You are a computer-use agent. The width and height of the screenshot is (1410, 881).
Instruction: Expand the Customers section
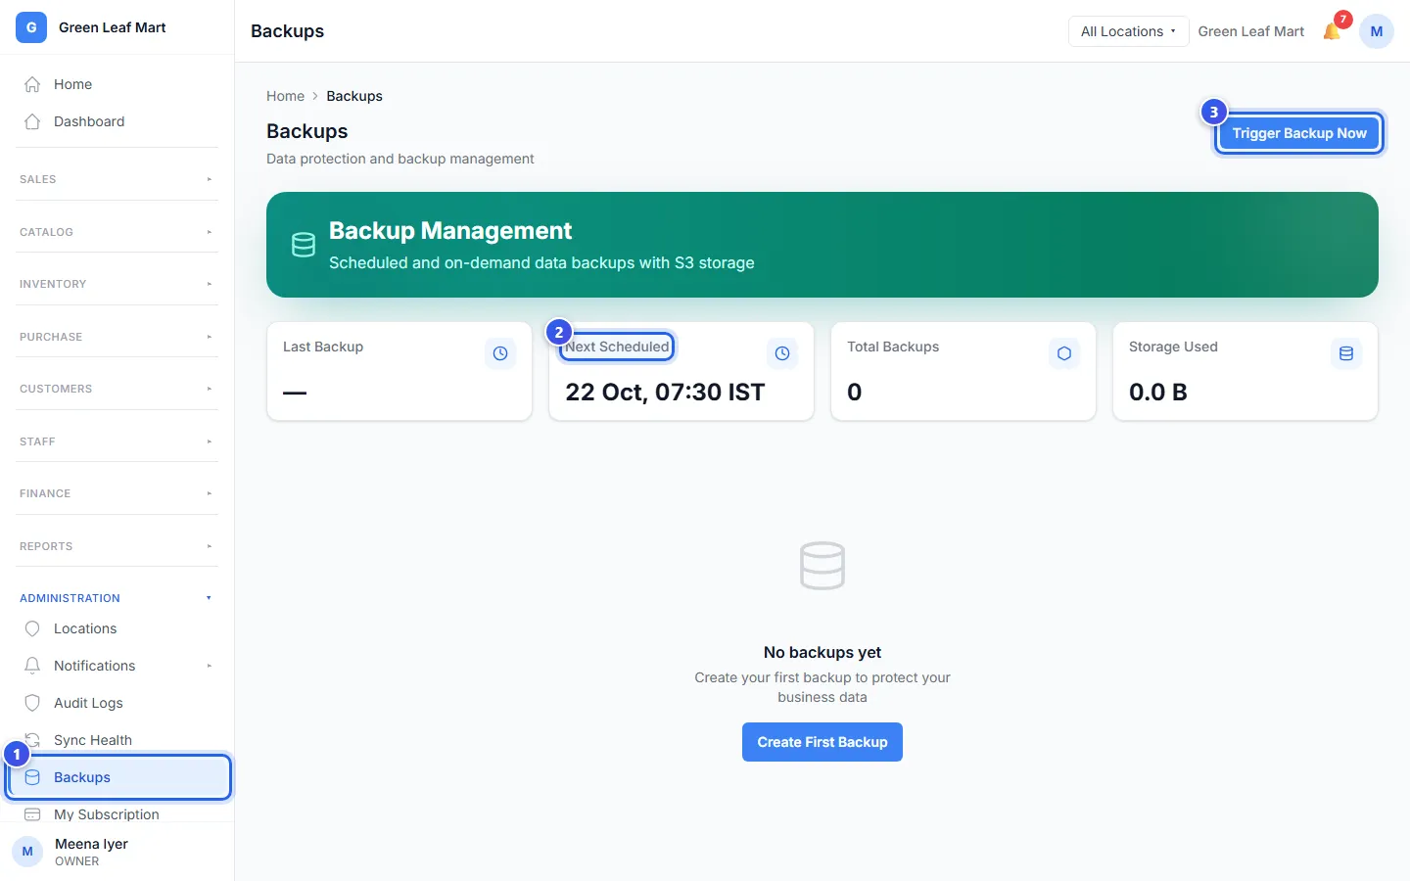pos(117,389)
